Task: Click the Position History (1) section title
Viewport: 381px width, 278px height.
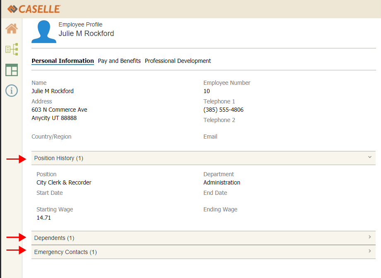Action: point(59,158)
